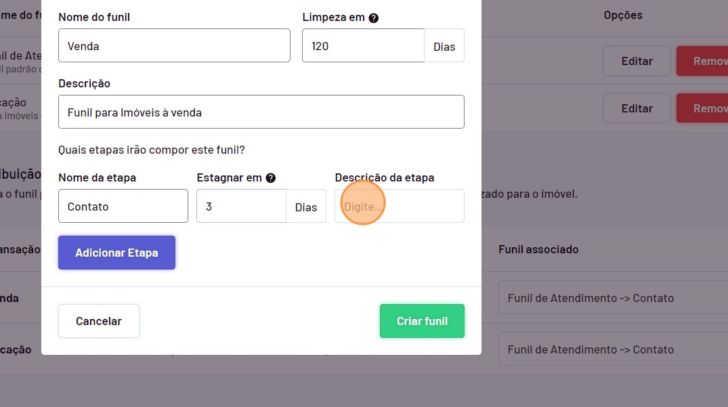The width and height of the screenshot is (728, 407).
Task: Remove the first funnel in the list
Action: point(702,61)
